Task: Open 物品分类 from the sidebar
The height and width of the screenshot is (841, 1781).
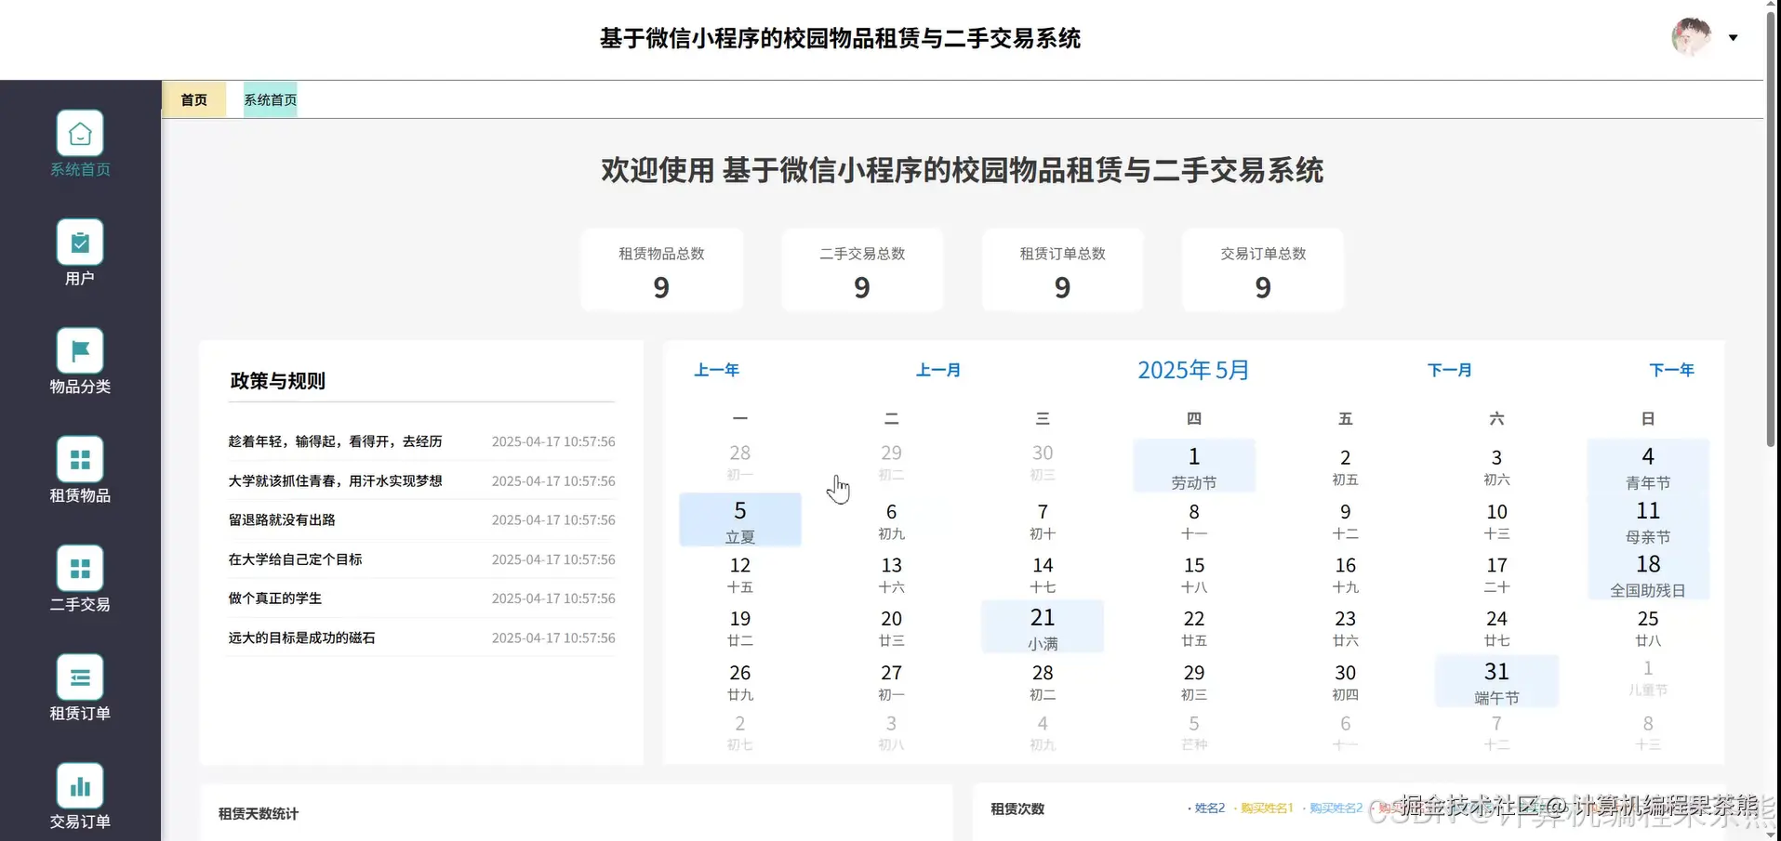Action: tap(79, 362)
